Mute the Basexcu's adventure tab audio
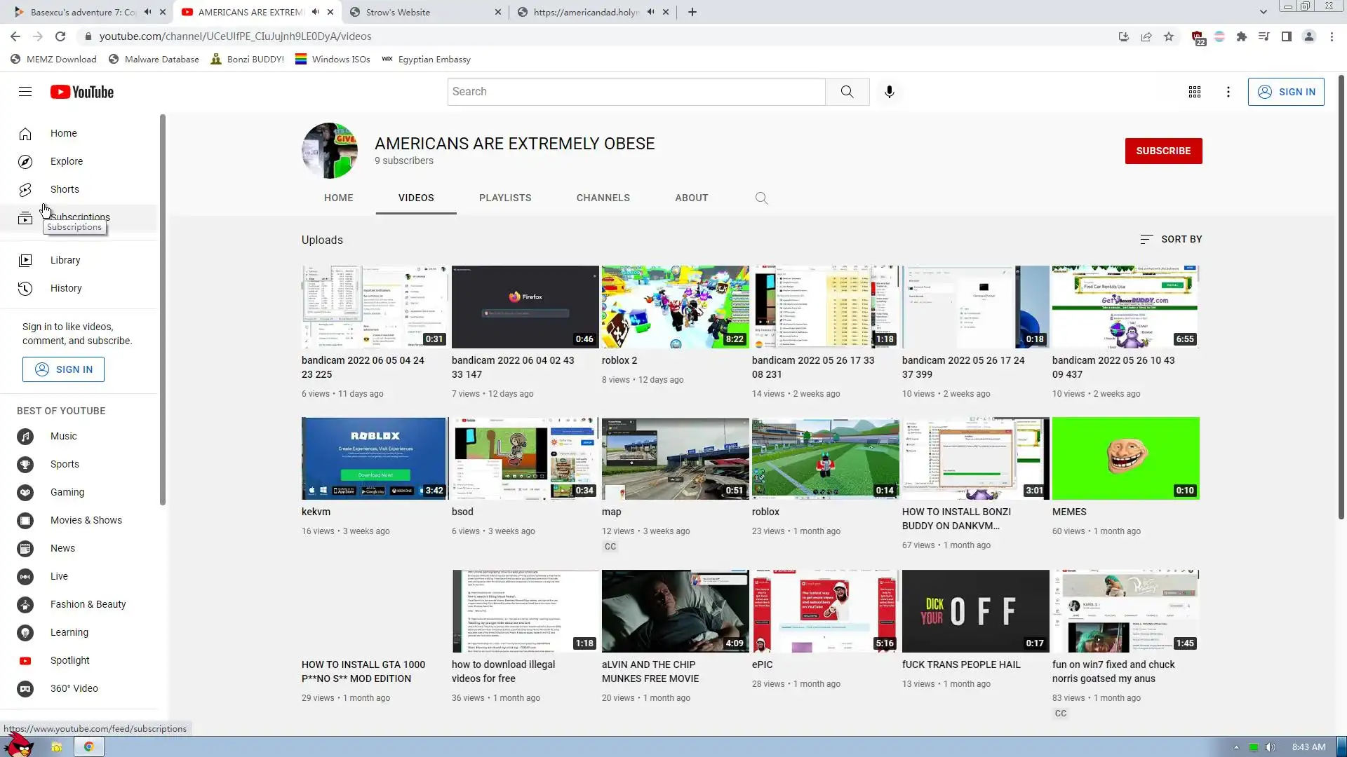The image size is (1347, 757). pos(147,12)
